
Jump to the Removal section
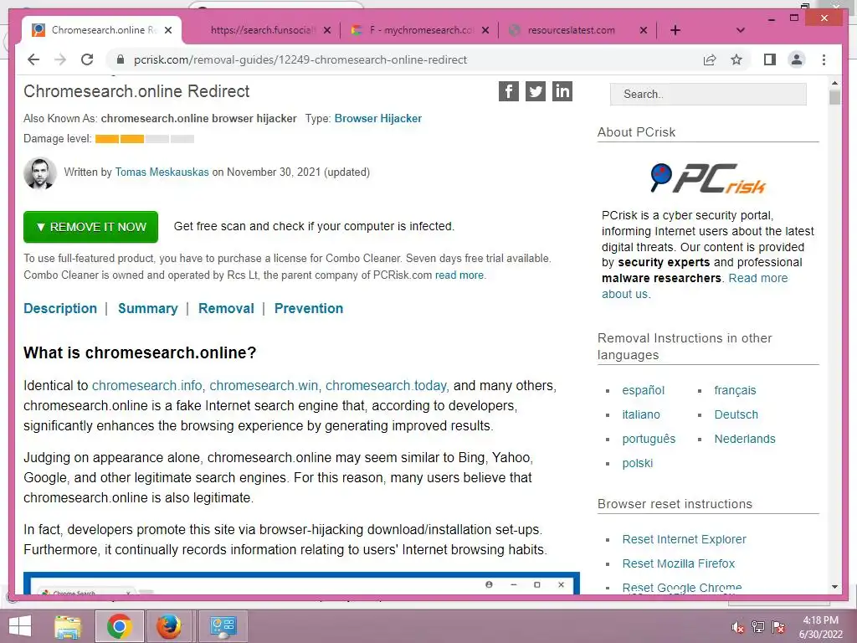point(226,308)
